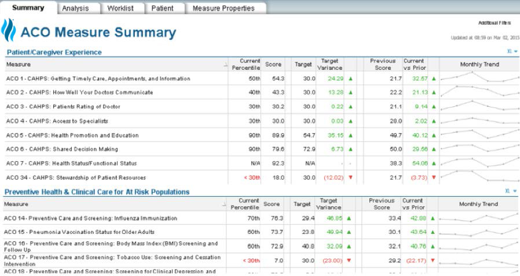
Task: Click current vs prior up arrow for ACO 3
Action: [x=434, y=107]
